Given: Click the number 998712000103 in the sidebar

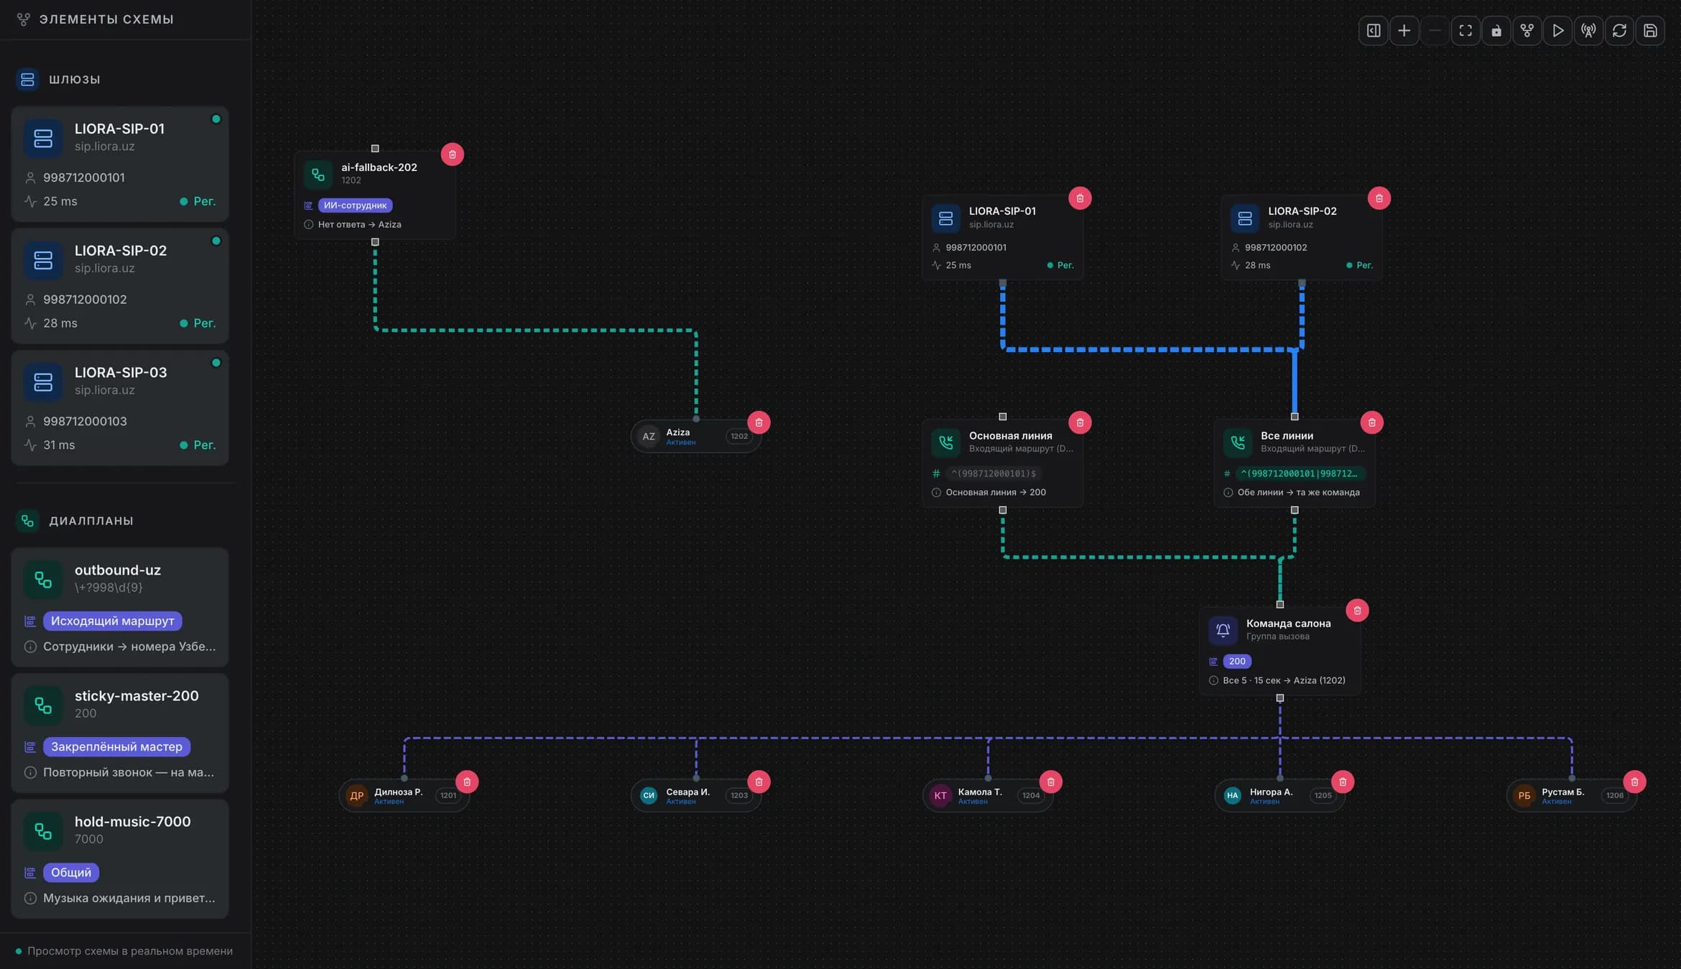Looking at the screenshot, I should pyautogui.click(x=85, y=421).
